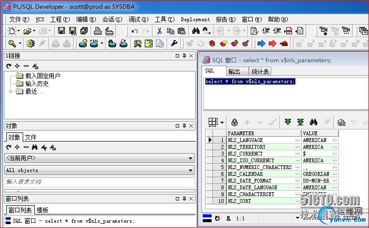369x228 pixels.
Task: Switch to the Files tab in object panel
Action: point(31,137)
